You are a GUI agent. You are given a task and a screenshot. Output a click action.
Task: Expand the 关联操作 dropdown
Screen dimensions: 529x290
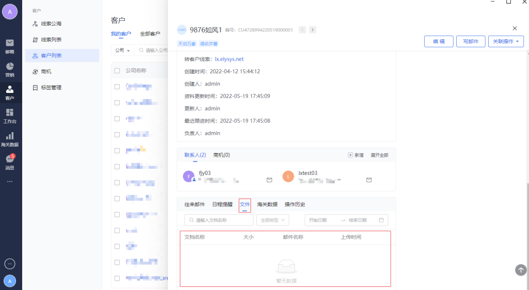click(506, 41)
